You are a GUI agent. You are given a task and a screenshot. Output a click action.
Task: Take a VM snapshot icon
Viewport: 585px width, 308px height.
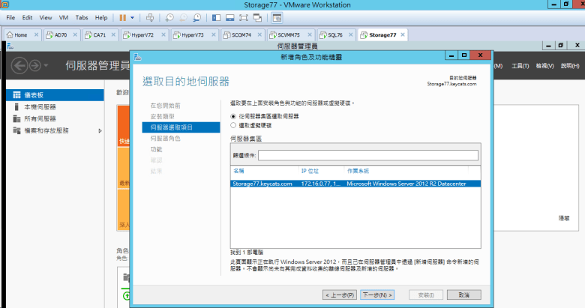(170, 16)
